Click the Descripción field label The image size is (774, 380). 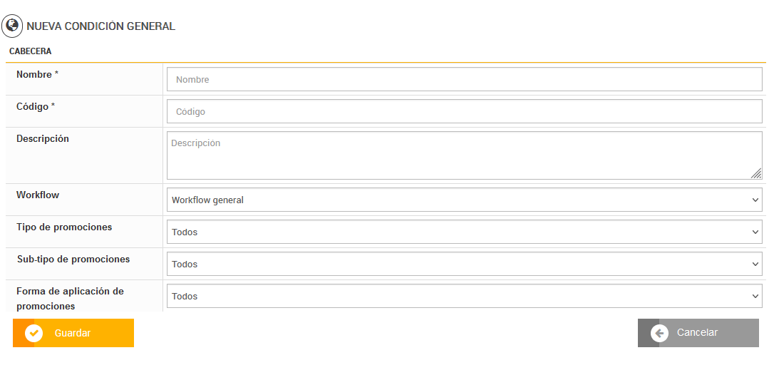click(x=43, y=139)
